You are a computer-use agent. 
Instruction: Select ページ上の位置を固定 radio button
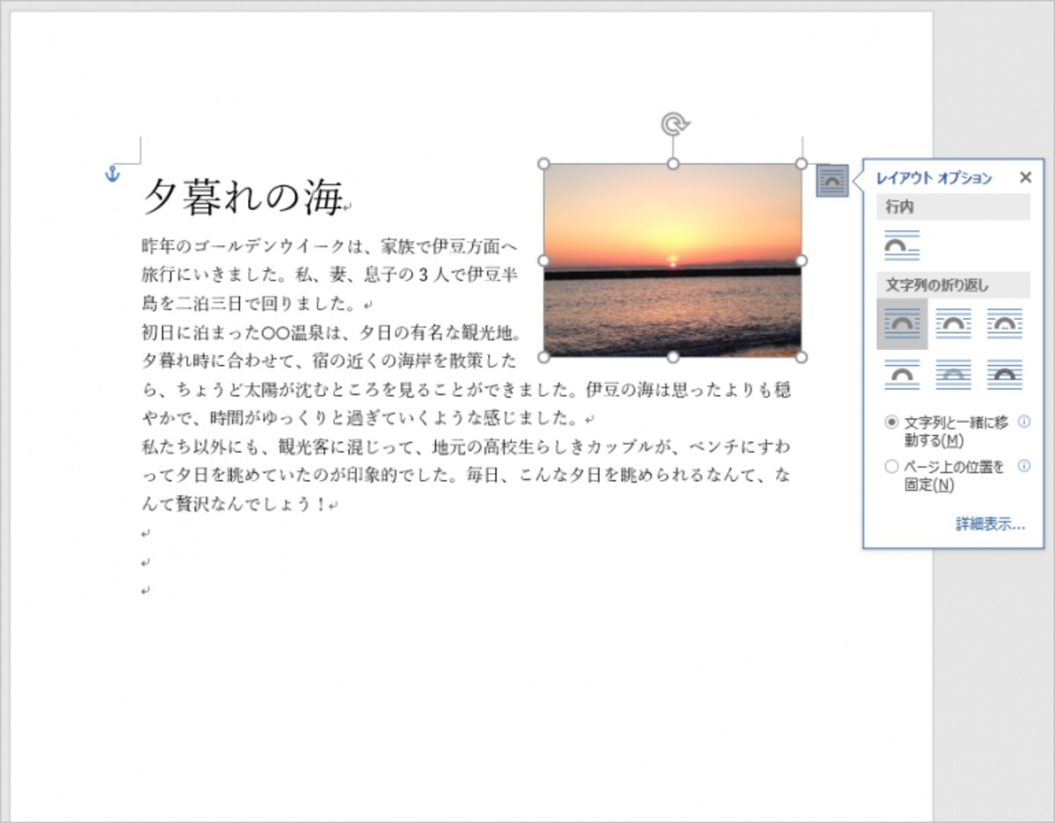[x=892, y=467]
